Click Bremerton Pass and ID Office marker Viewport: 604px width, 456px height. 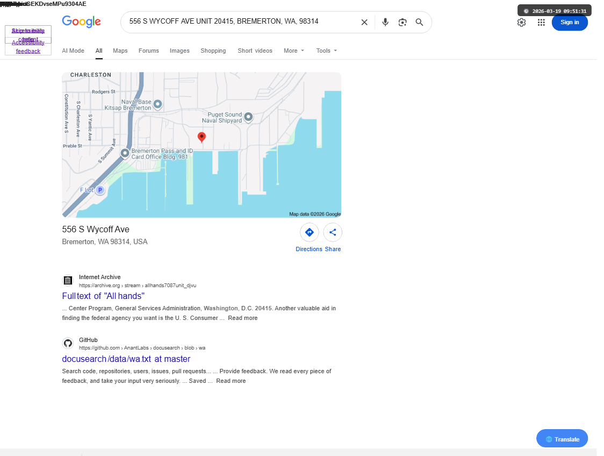coord(125,153)
